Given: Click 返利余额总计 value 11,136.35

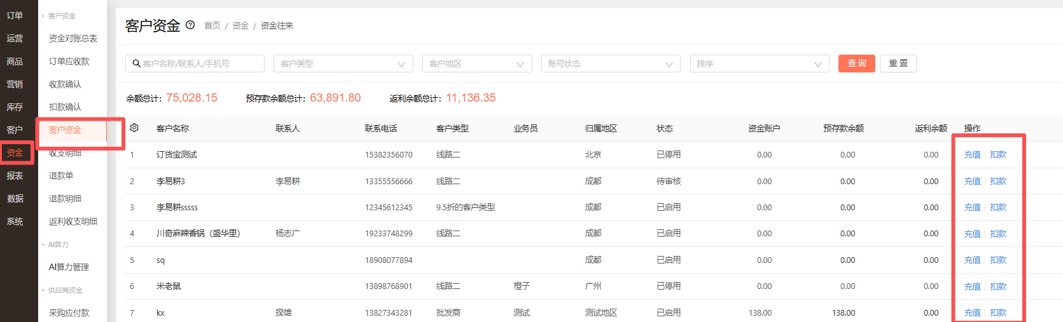Looking at the screenshot, I should tap(471, 98).
